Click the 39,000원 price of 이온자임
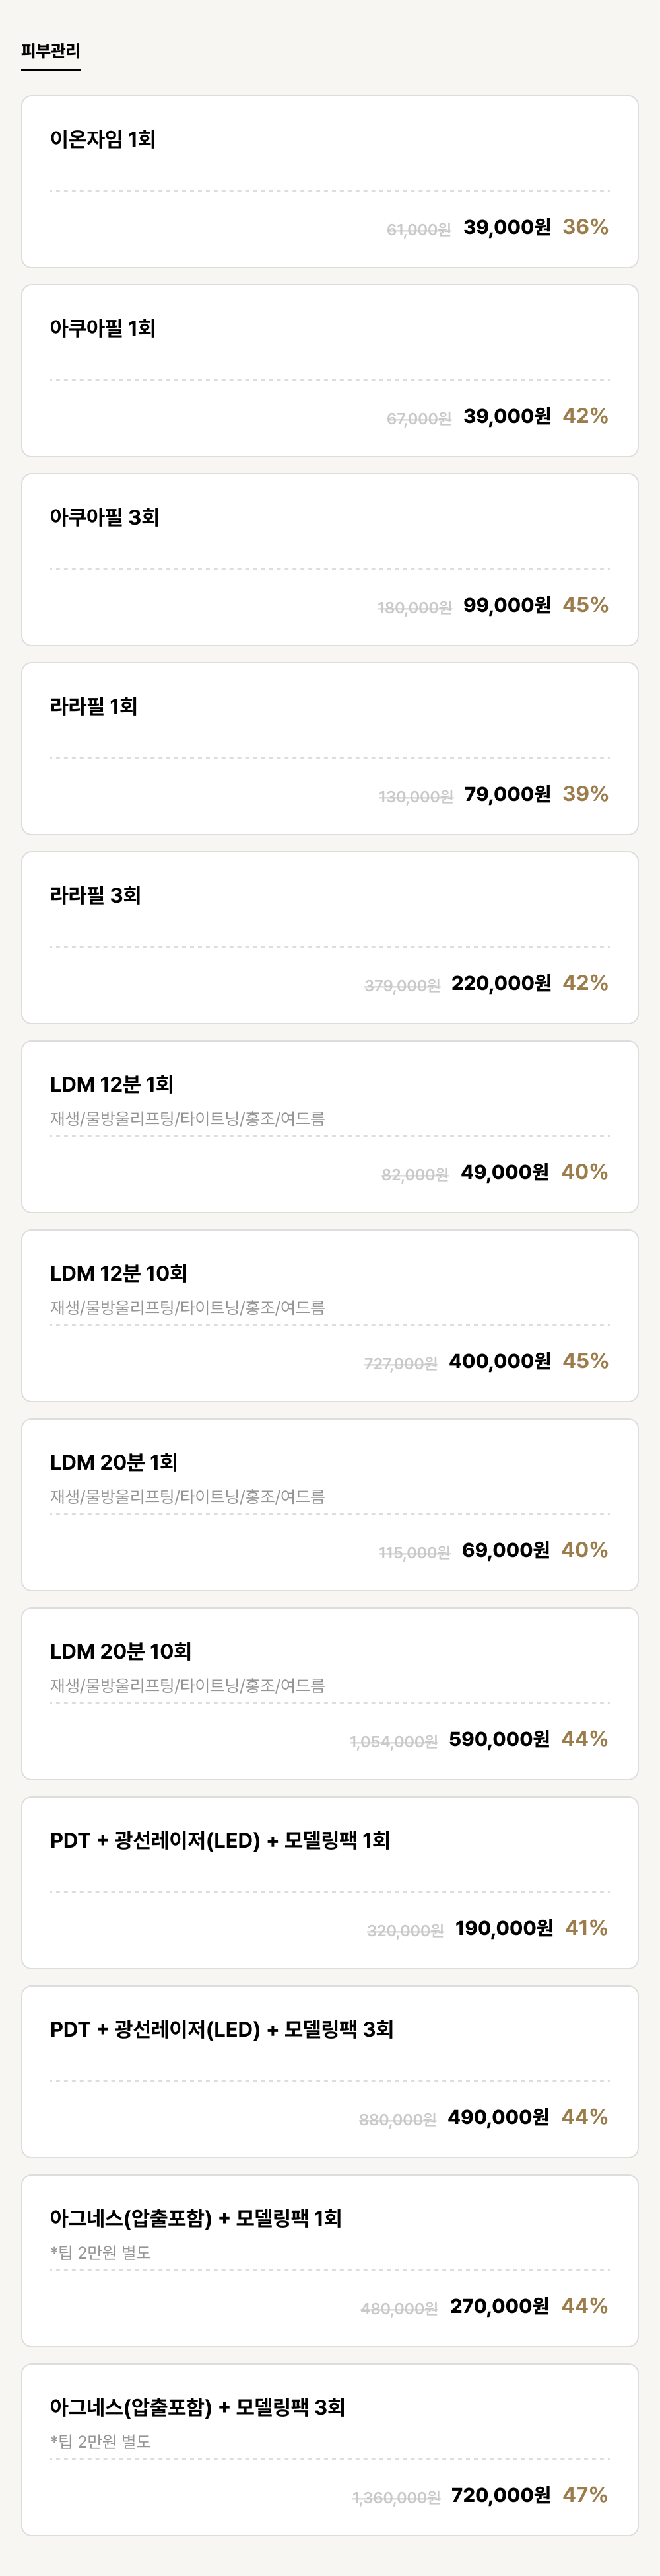Screen dimensions: 660x2576 (508, 227)
